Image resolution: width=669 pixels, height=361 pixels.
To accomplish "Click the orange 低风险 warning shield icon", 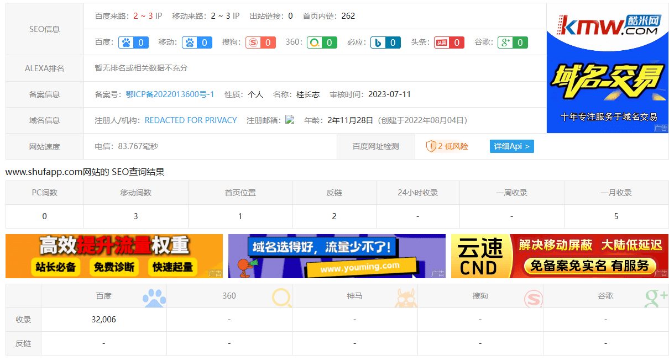I will [432, 147].
